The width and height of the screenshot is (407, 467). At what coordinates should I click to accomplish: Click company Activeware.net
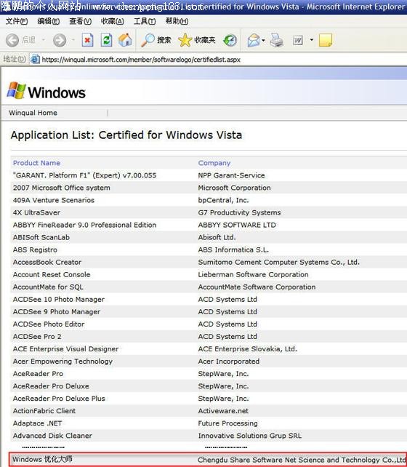[223, 411]
